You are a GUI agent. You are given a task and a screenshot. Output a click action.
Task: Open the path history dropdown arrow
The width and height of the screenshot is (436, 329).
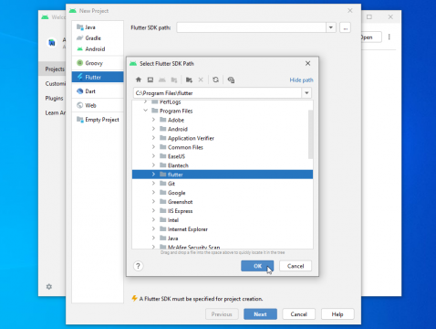click(x=306, y=93)
